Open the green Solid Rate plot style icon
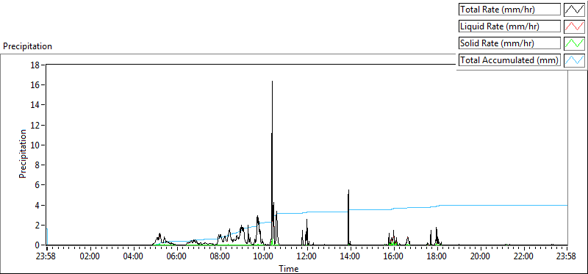 pyautogui.click(x=575, y=43)
